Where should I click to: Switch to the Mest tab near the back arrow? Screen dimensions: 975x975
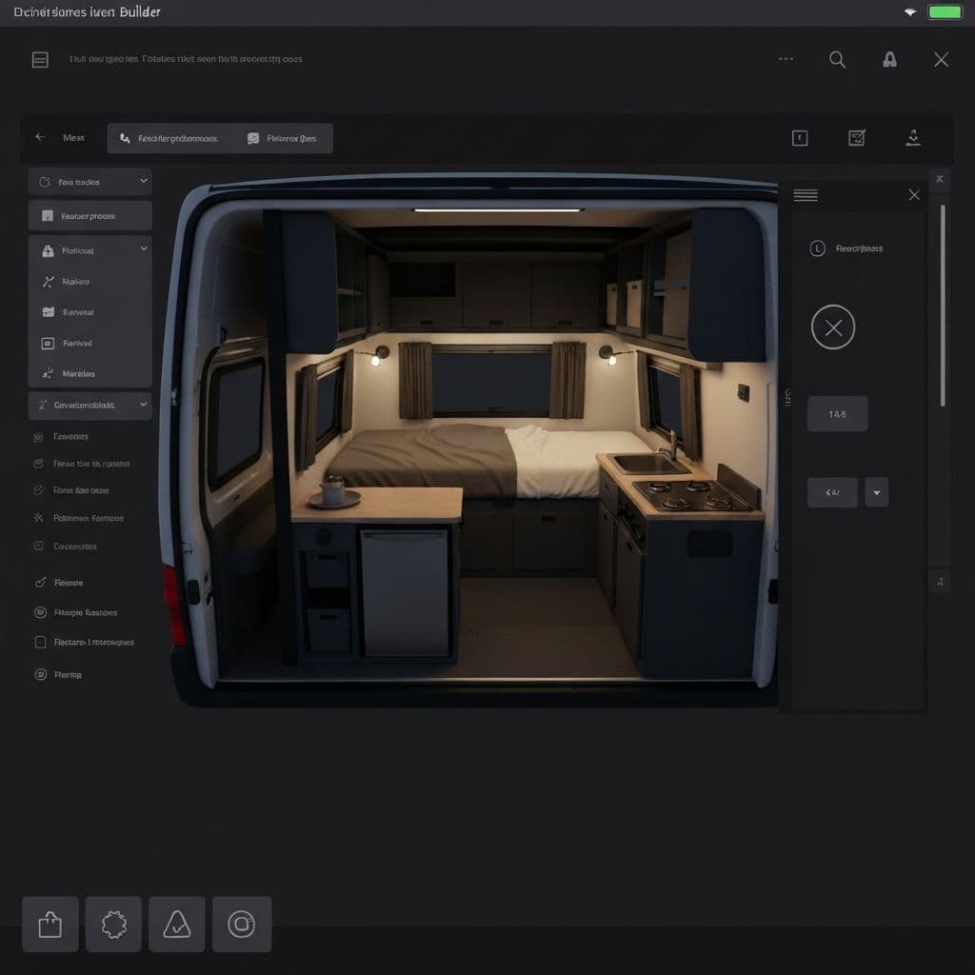click(72, 137)
